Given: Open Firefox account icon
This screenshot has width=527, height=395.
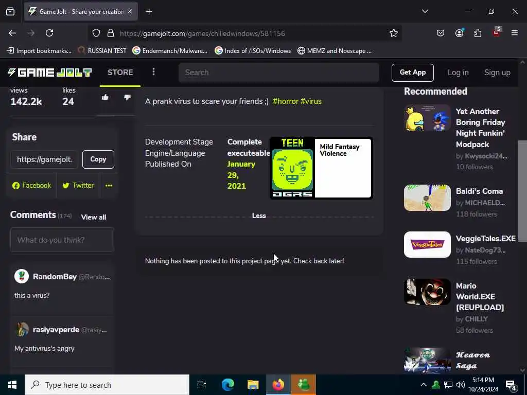Looking at the screenshot, I should (x=459, y=33).
